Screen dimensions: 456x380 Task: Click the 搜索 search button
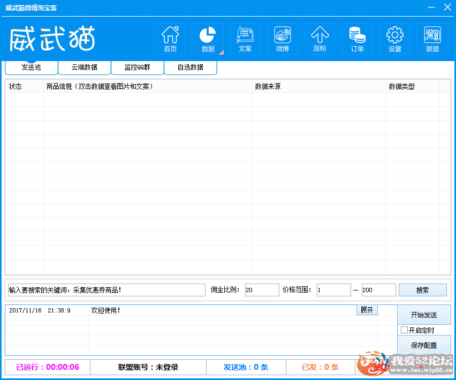(x=423, y=290)
